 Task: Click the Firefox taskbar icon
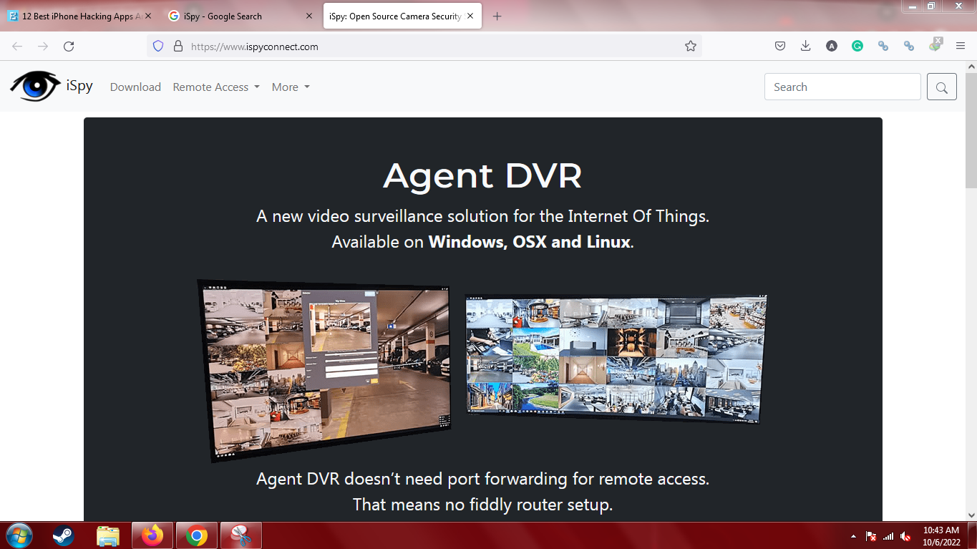pyautogui.click(x=152, y=535)
